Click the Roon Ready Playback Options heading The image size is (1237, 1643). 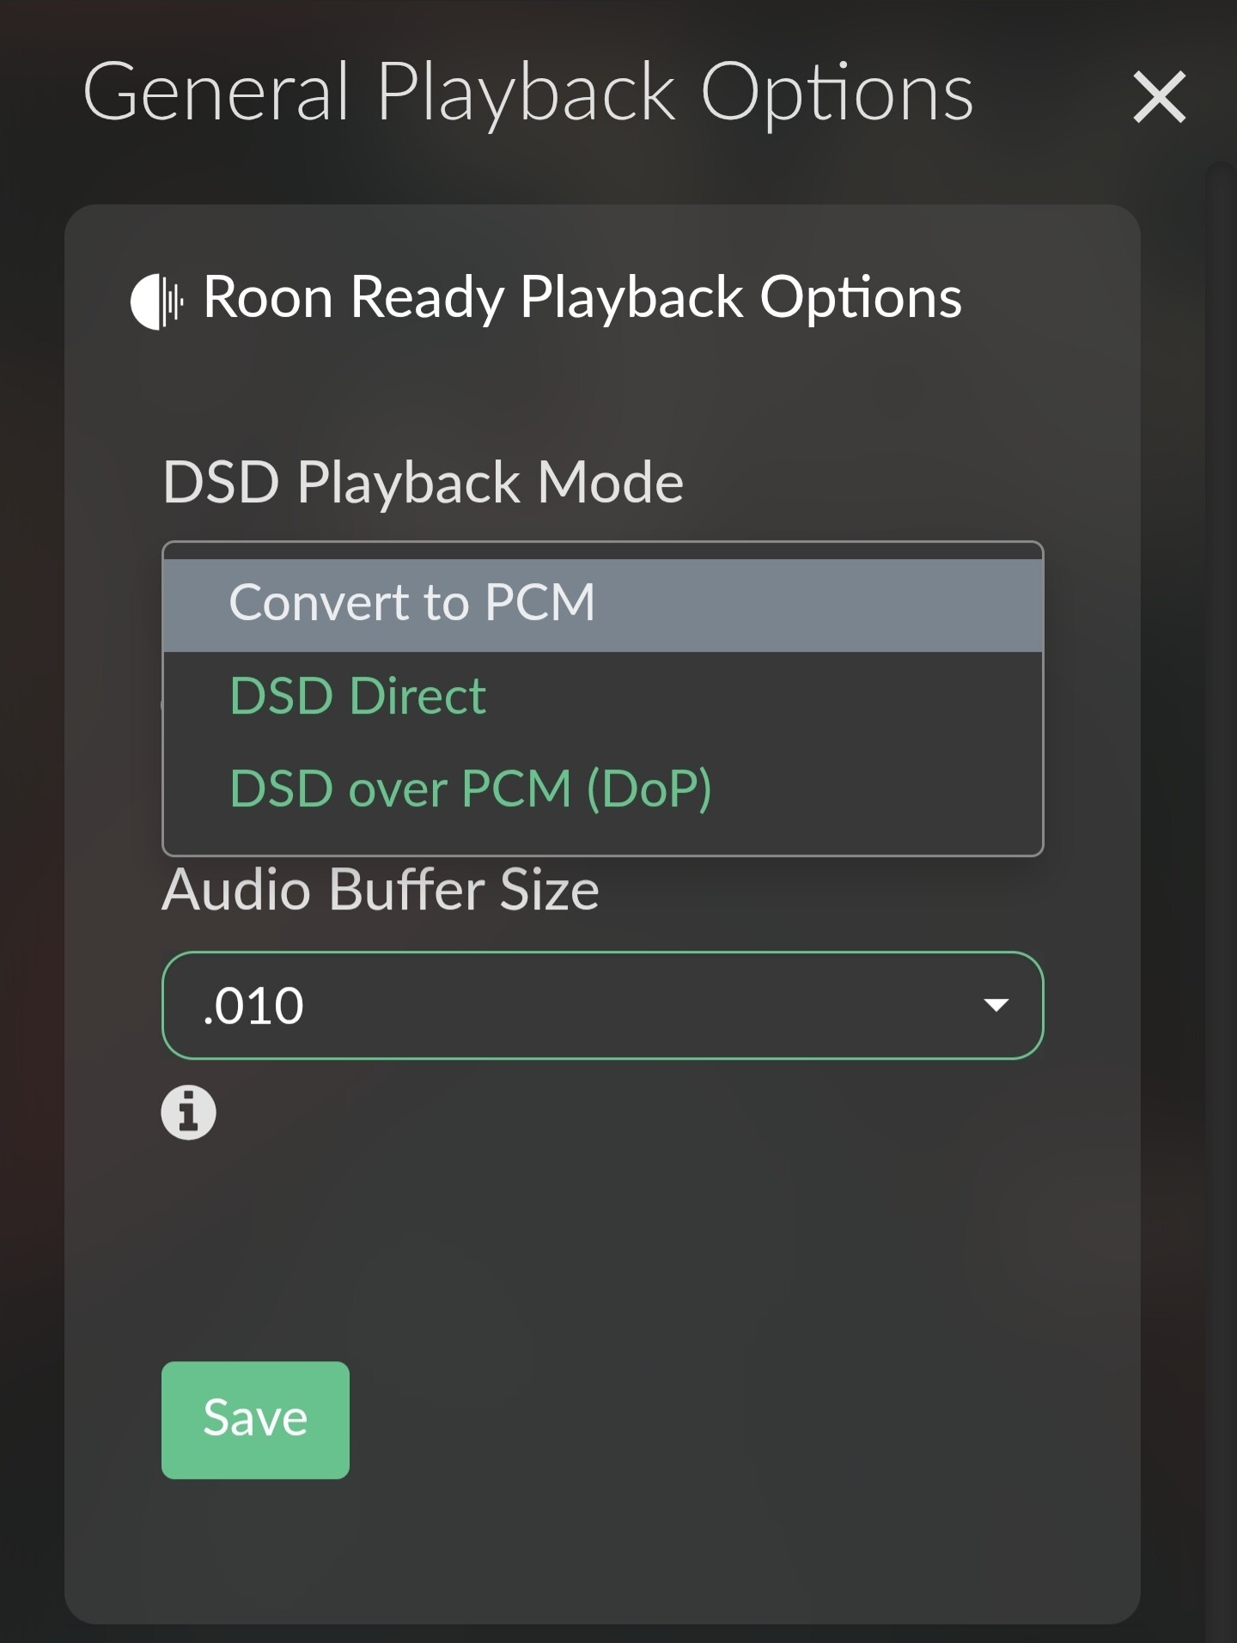point(582,298)
